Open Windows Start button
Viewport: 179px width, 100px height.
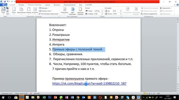(x=3, y=97)
